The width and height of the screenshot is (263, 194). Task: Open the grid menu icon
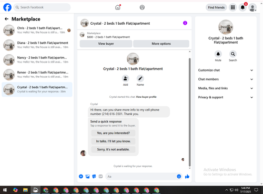pyautogui.click(x=232, y=7)
